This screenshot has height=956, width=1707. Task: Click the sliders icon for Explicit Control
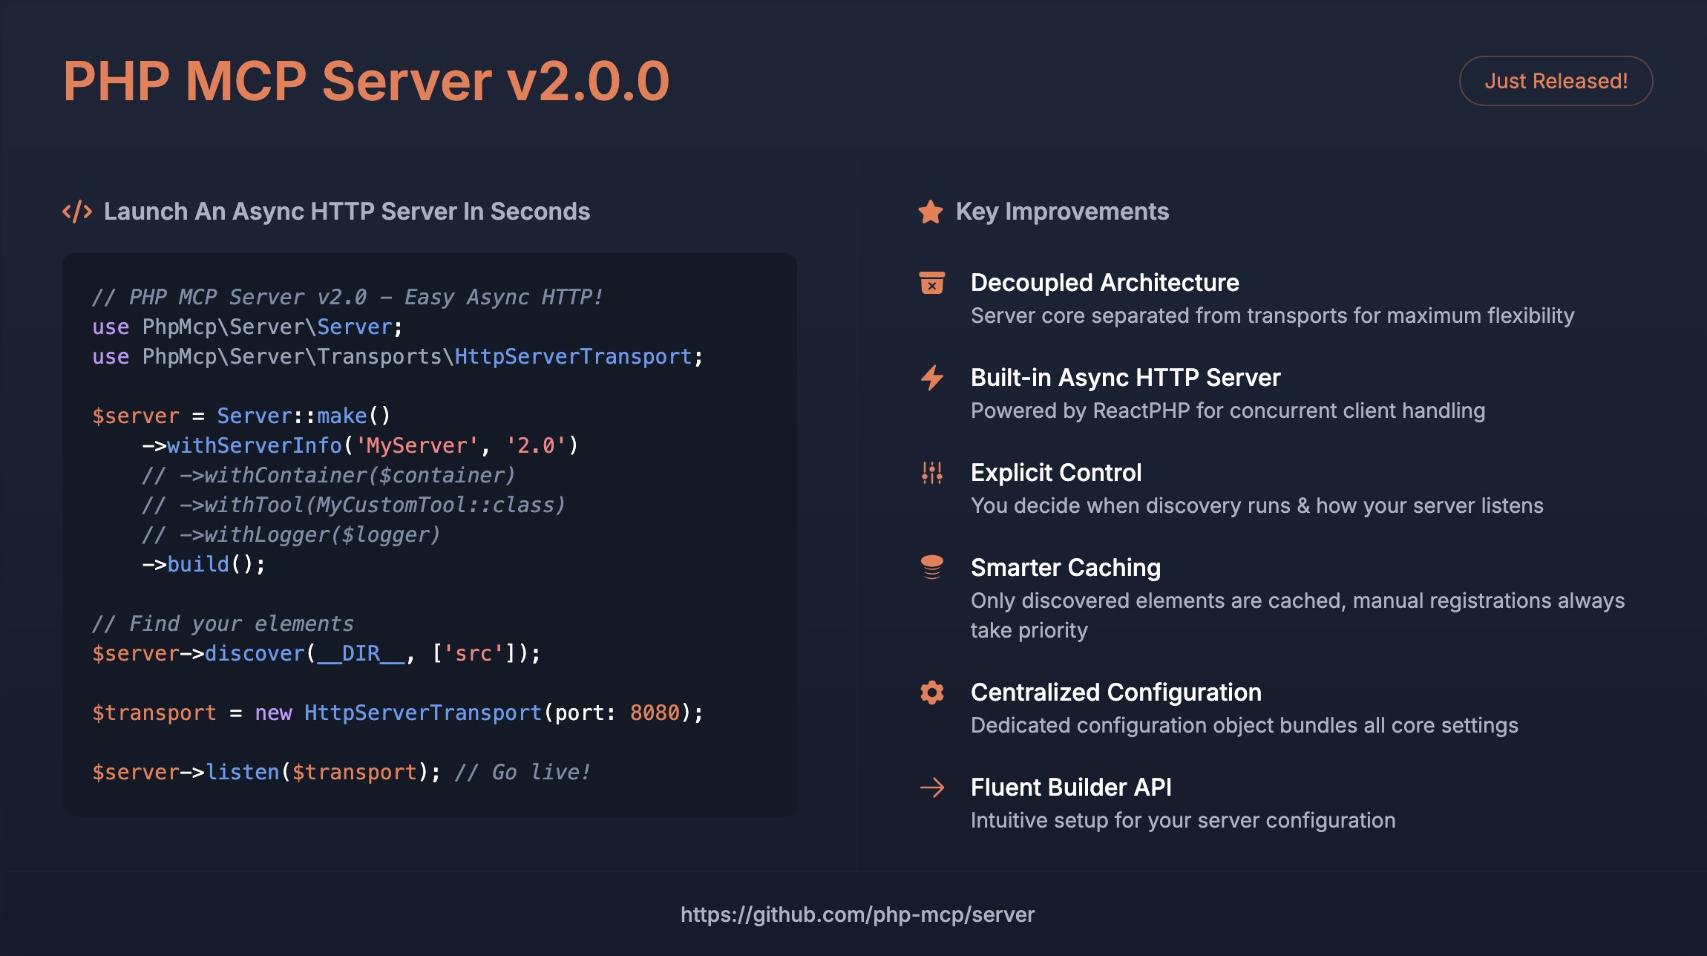pos(932,473)
